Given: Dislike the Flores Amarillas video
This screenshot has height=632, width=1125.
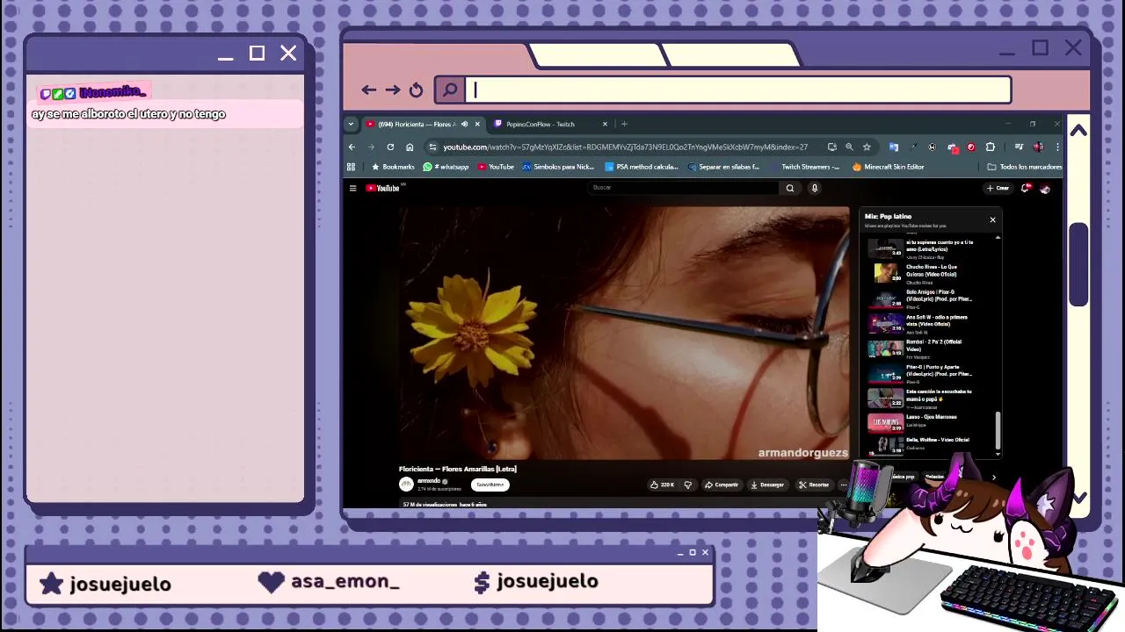Looking at the screenshot, I should tap(687, 485).
